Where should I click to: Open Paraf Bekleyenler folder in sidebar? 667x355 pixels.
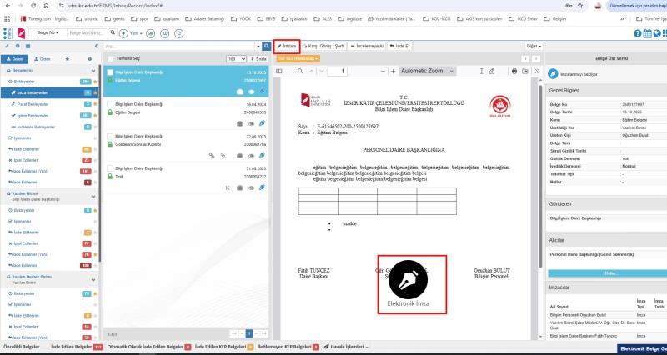click(x=33, y=104)
